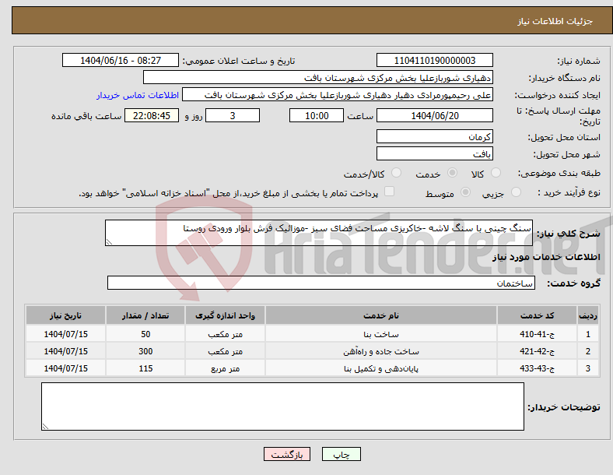Click the quantity cell 115
This screenshot has height=475, width=613.
(x=145, y=368)
